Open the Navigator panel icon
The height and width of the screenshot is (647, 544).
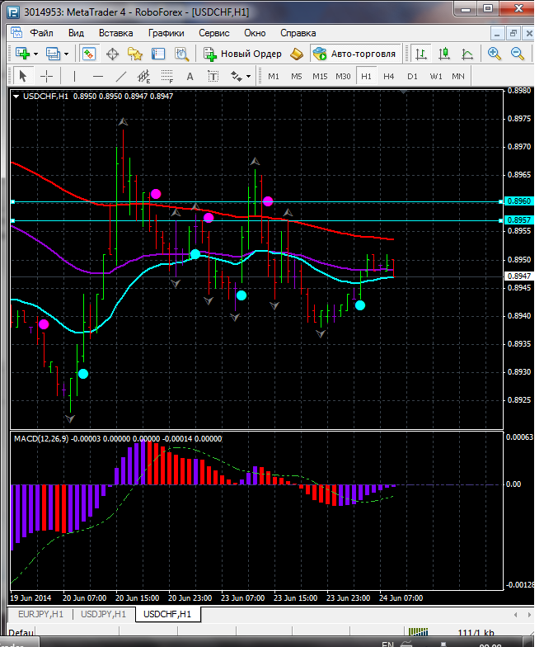[x=134, y=54]
